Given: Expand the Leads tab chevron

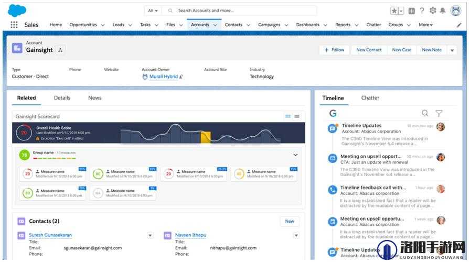Looking at the screenshot, I should coord(130,25).
